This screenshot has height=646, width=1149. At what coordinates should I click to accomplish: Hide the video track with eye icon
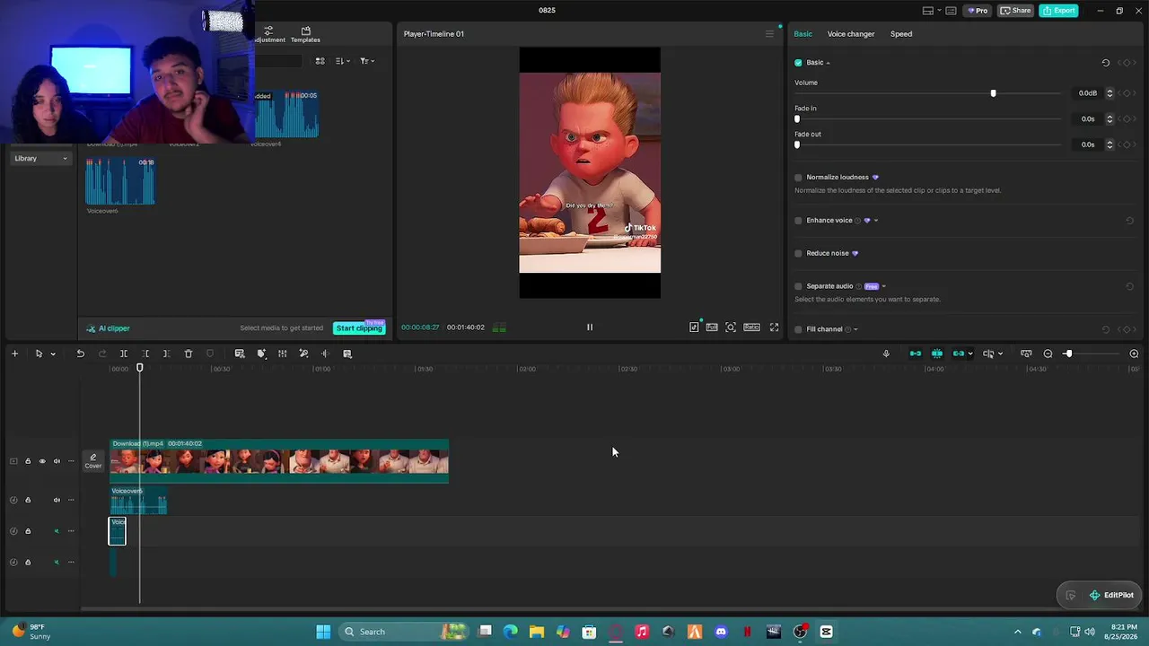(41, 461)
